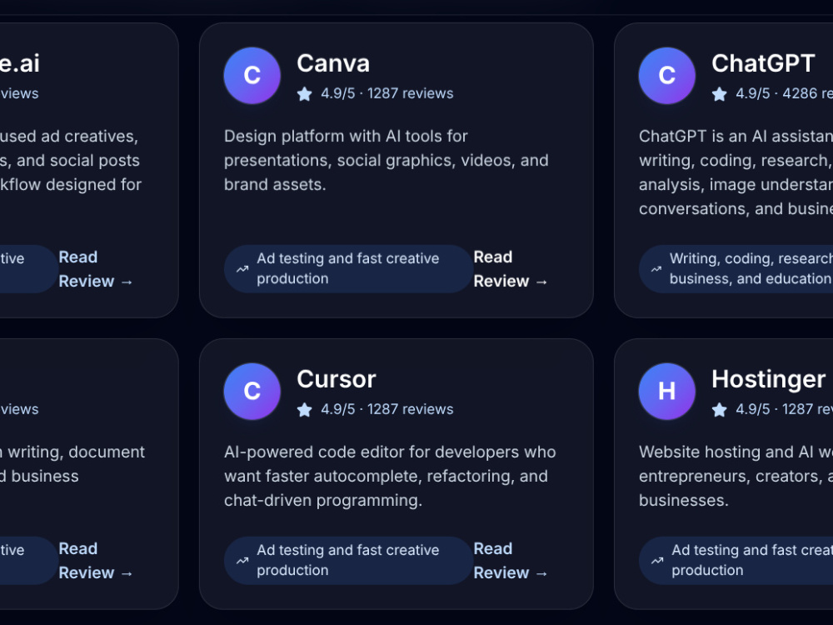Screen dimensions: 833x625
Task: Click Cursor's "Ad testing and fast creative production" tag
Action: [x=348, y=561]
